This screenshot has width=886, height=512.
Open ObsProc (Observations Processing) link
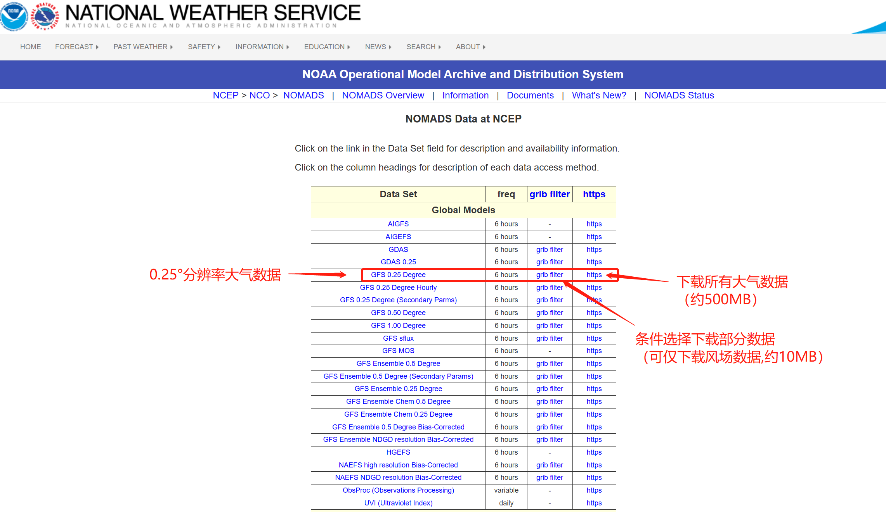pos(398,490)
